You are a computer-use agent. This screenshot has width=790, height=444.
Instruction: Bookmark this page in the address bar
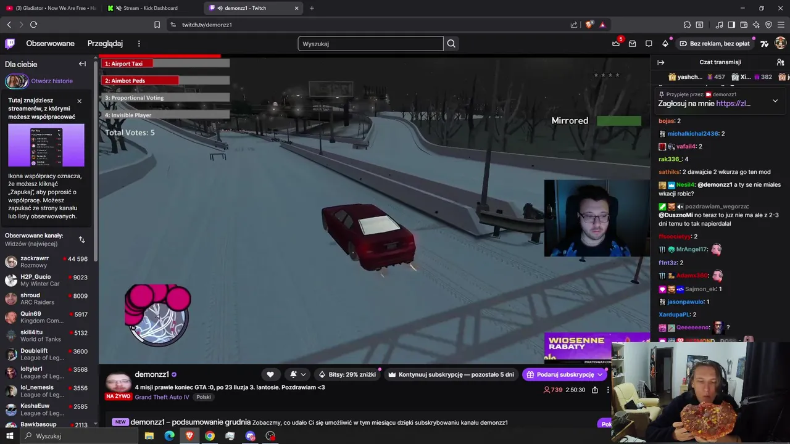tap(157, 25)
